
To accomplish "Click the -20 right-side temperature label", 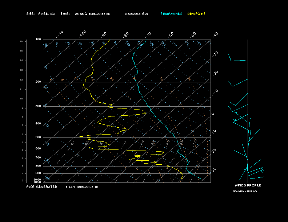I will 215,73.
